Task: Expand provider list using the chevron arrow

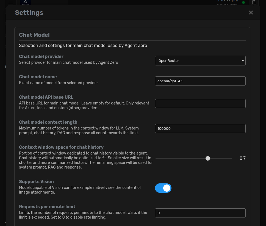Action: [x=243, y=60]
